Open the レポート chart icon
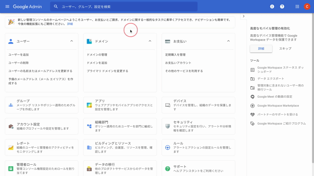This screenshot has width=314, height=176. point(11,148)
